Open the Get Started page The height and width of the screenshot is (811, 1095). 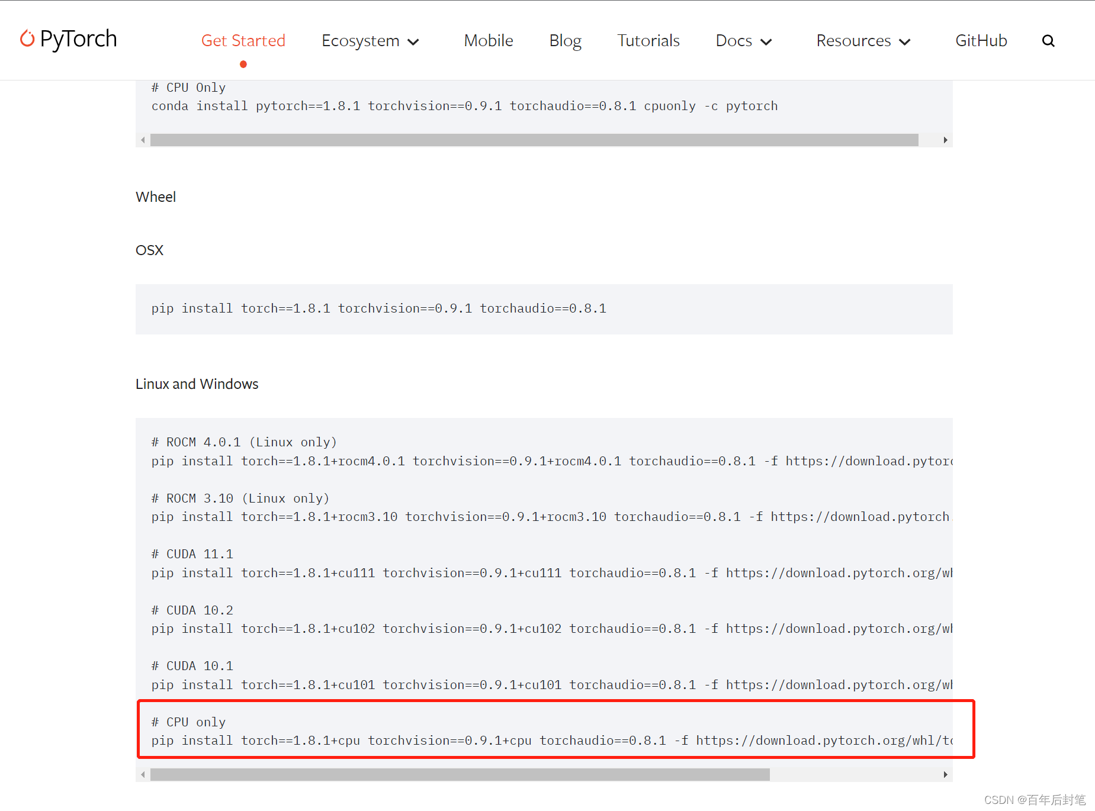coord(243,41)
